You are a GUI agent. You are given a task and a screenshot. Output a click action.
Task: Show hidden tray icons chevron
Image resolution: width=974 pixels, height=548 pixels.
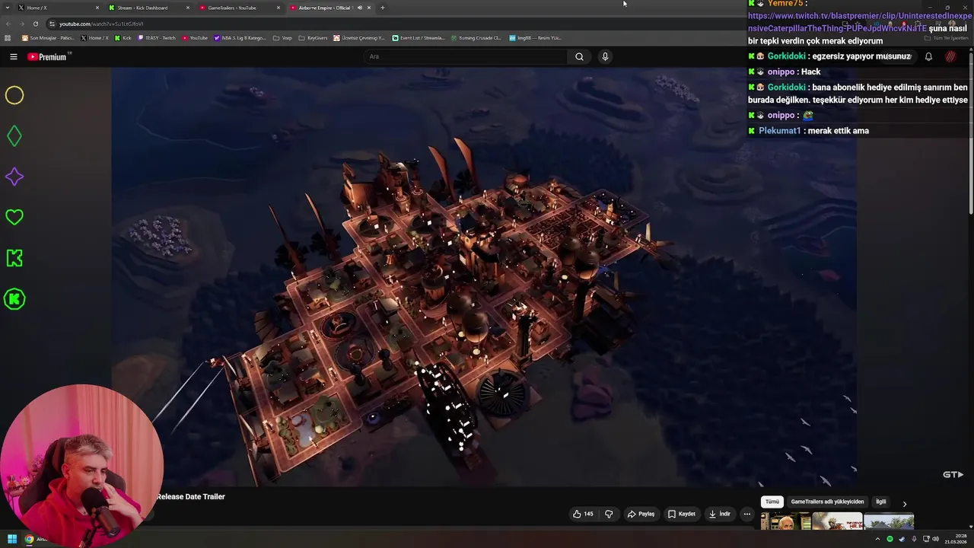[878, 539]
